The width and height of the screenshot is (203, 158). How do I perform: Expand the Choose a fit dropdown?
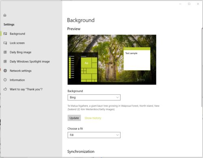(x=94, y=135)
